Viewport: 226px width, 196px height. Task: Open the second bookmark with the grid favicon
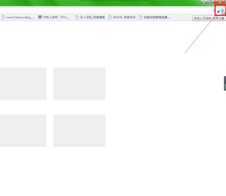click(54, 17)
